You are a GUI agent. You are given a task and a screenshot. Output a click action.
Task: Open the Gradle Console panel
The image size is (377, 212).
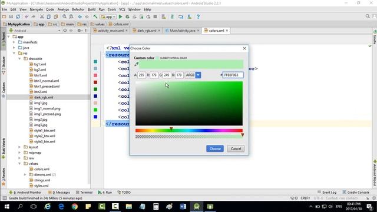click(x=356, y=193)
